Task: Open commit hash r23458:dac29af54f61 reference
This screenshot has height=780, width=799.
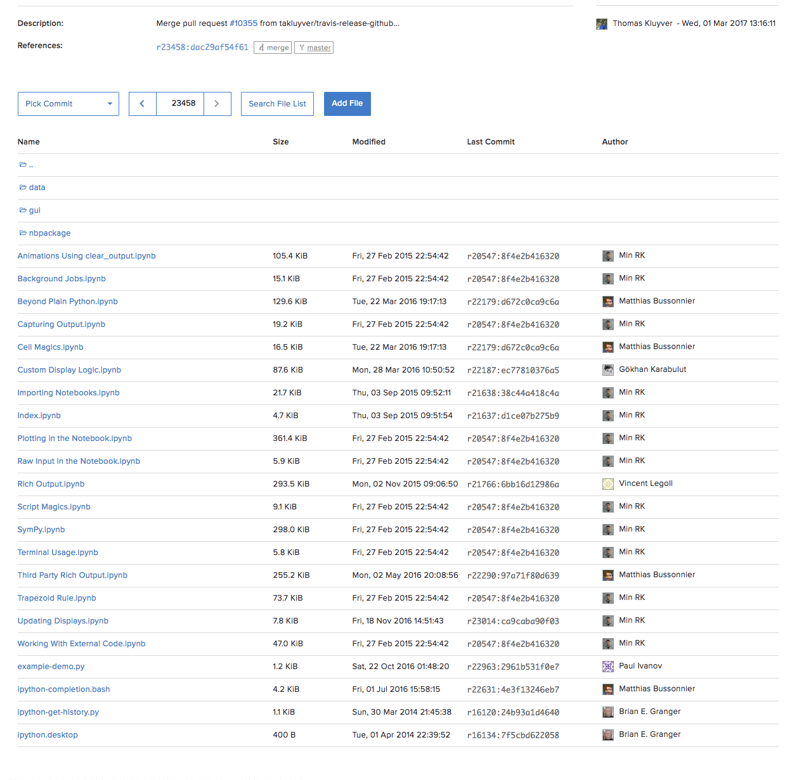Action: 202,48
